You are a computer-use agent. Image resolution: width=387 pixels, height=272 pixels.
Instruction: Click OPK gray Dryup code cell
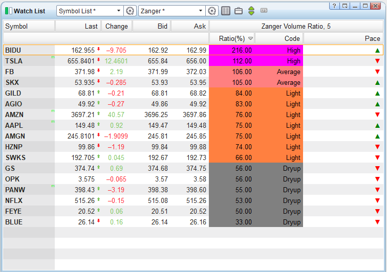(279, 179)
